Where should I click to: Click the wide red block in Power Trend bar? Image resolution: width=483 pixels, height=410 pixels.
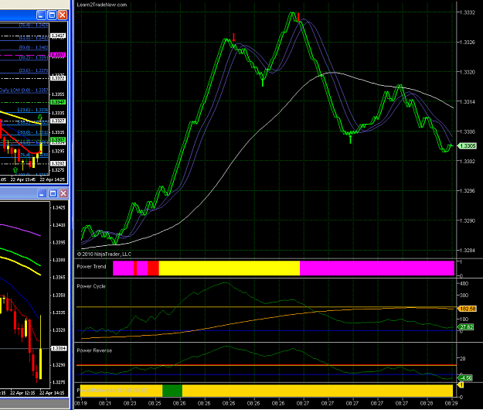coord(153,268)
